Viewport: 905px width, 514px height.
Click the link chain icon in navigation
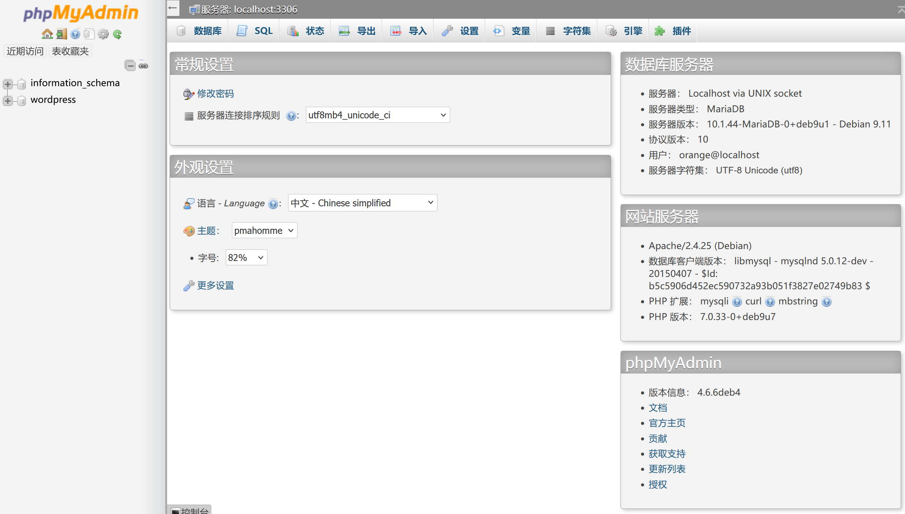[144, 66]
